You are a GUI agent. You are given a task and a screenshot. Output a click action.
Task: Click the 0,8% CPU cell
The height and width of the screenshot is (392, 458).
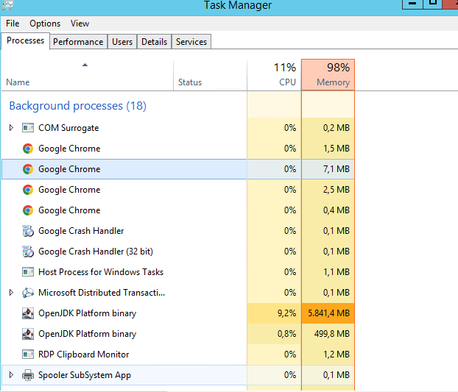coord(274,334)
